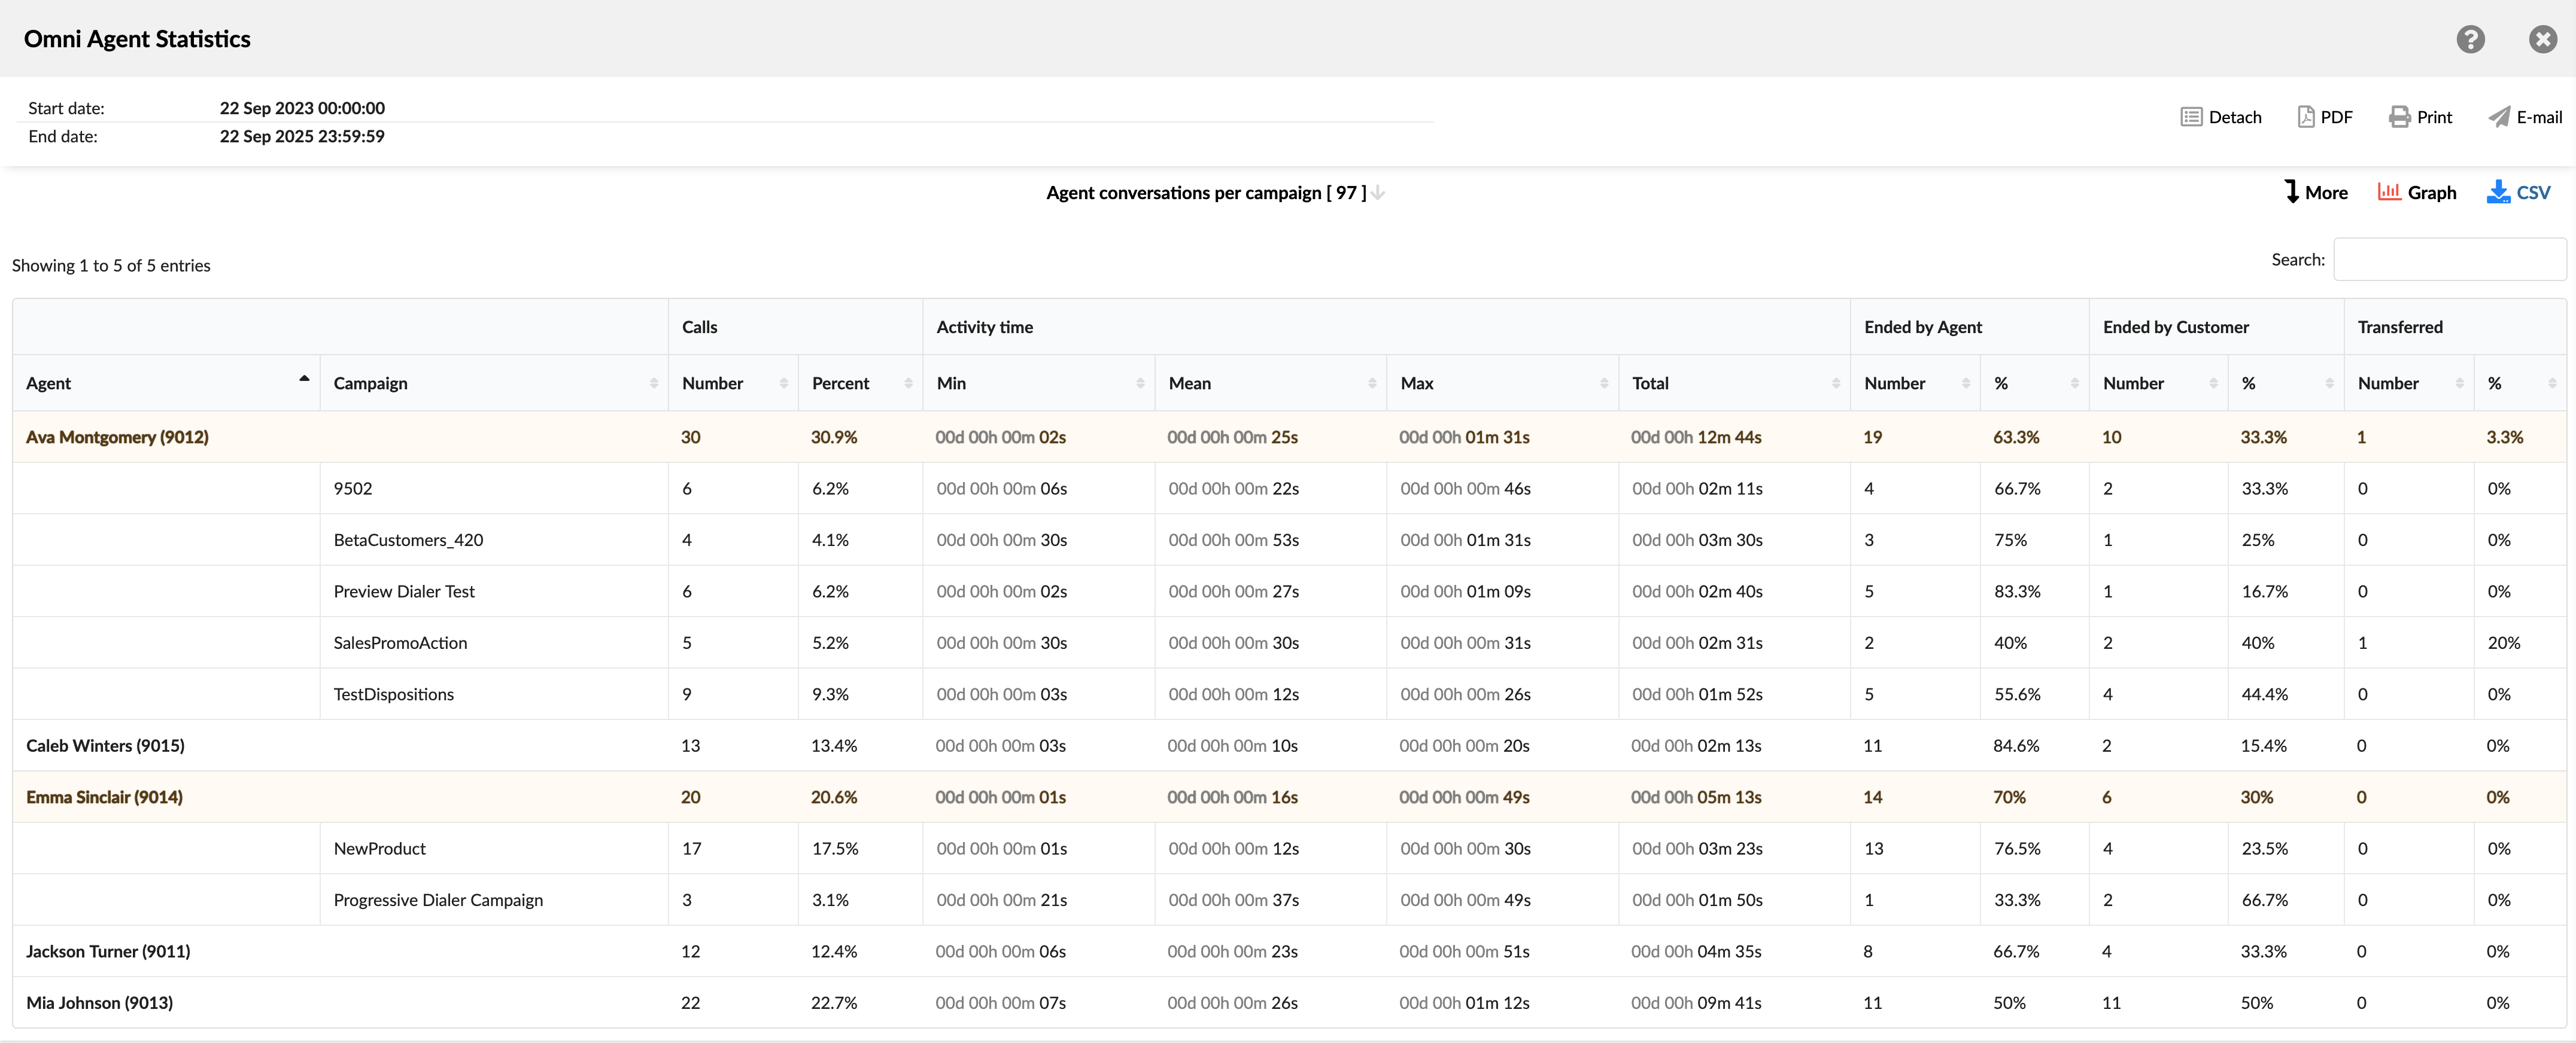Collapse the Ava Montgomery (9012) row

pyautogui.click(x=117, y=438)
